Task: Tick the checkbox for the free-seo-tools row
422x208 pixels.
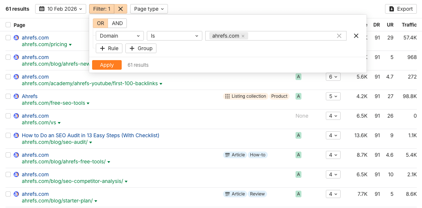Action: tap(8, 96)
